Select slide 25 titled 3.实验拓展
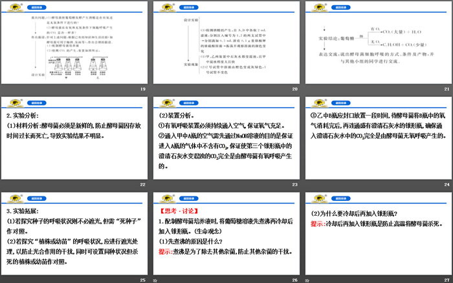Viewport: 453px width, 283px height. click(74, 233)
